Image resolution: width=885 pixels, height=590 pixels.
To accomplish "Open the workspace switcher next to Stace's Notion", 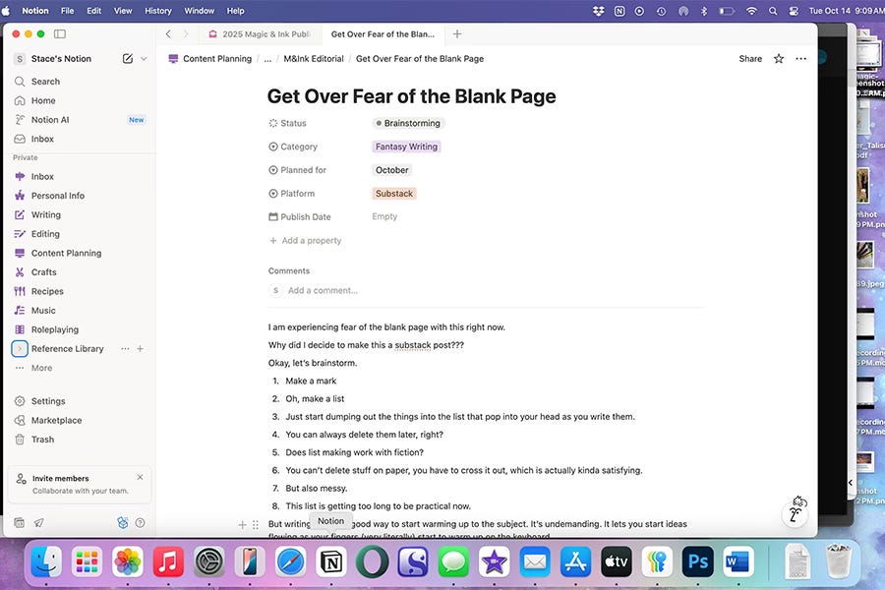I will 143,58.
